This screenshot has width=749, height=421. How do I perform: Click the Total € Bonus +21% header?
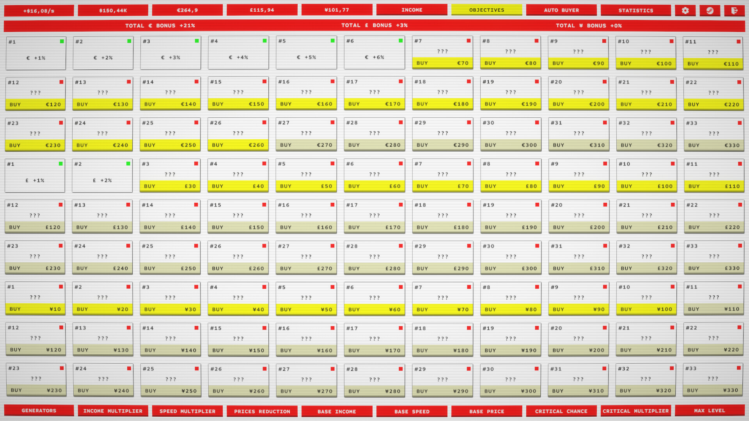pyautogui.click(x=160, y=26)
